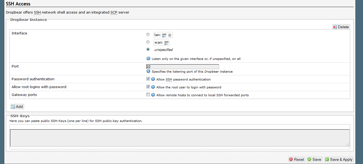Click the wireless icon in lan badge

point(170,35)
